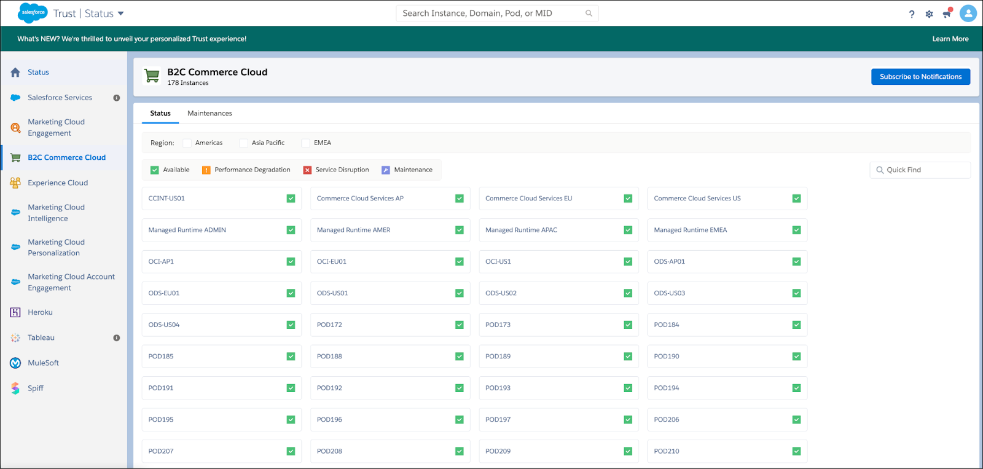Open the POD197 instance card

click(558, 420)
